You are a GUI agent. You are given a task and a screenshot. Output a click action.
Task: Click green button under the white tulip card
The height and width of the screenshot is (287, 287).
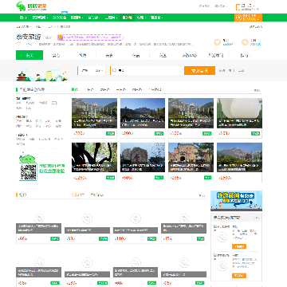click(x=256, y=133)
